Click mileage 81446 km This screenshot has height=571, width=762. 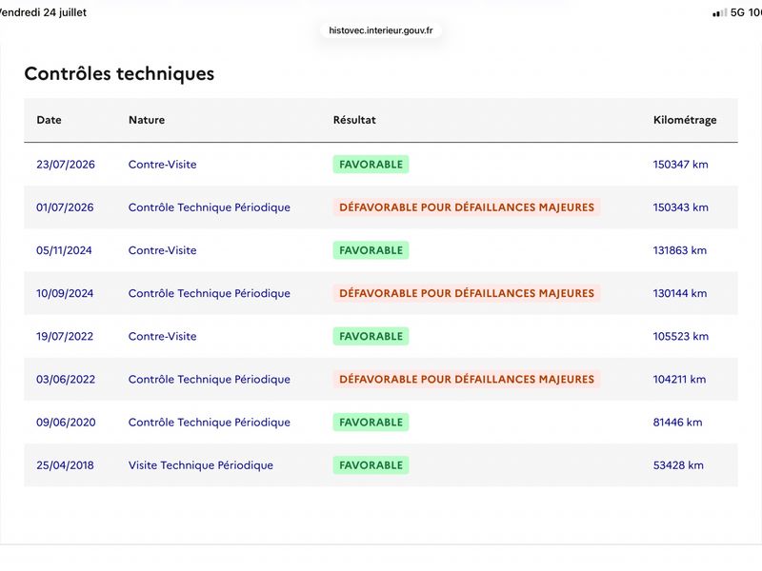[677, 423]
